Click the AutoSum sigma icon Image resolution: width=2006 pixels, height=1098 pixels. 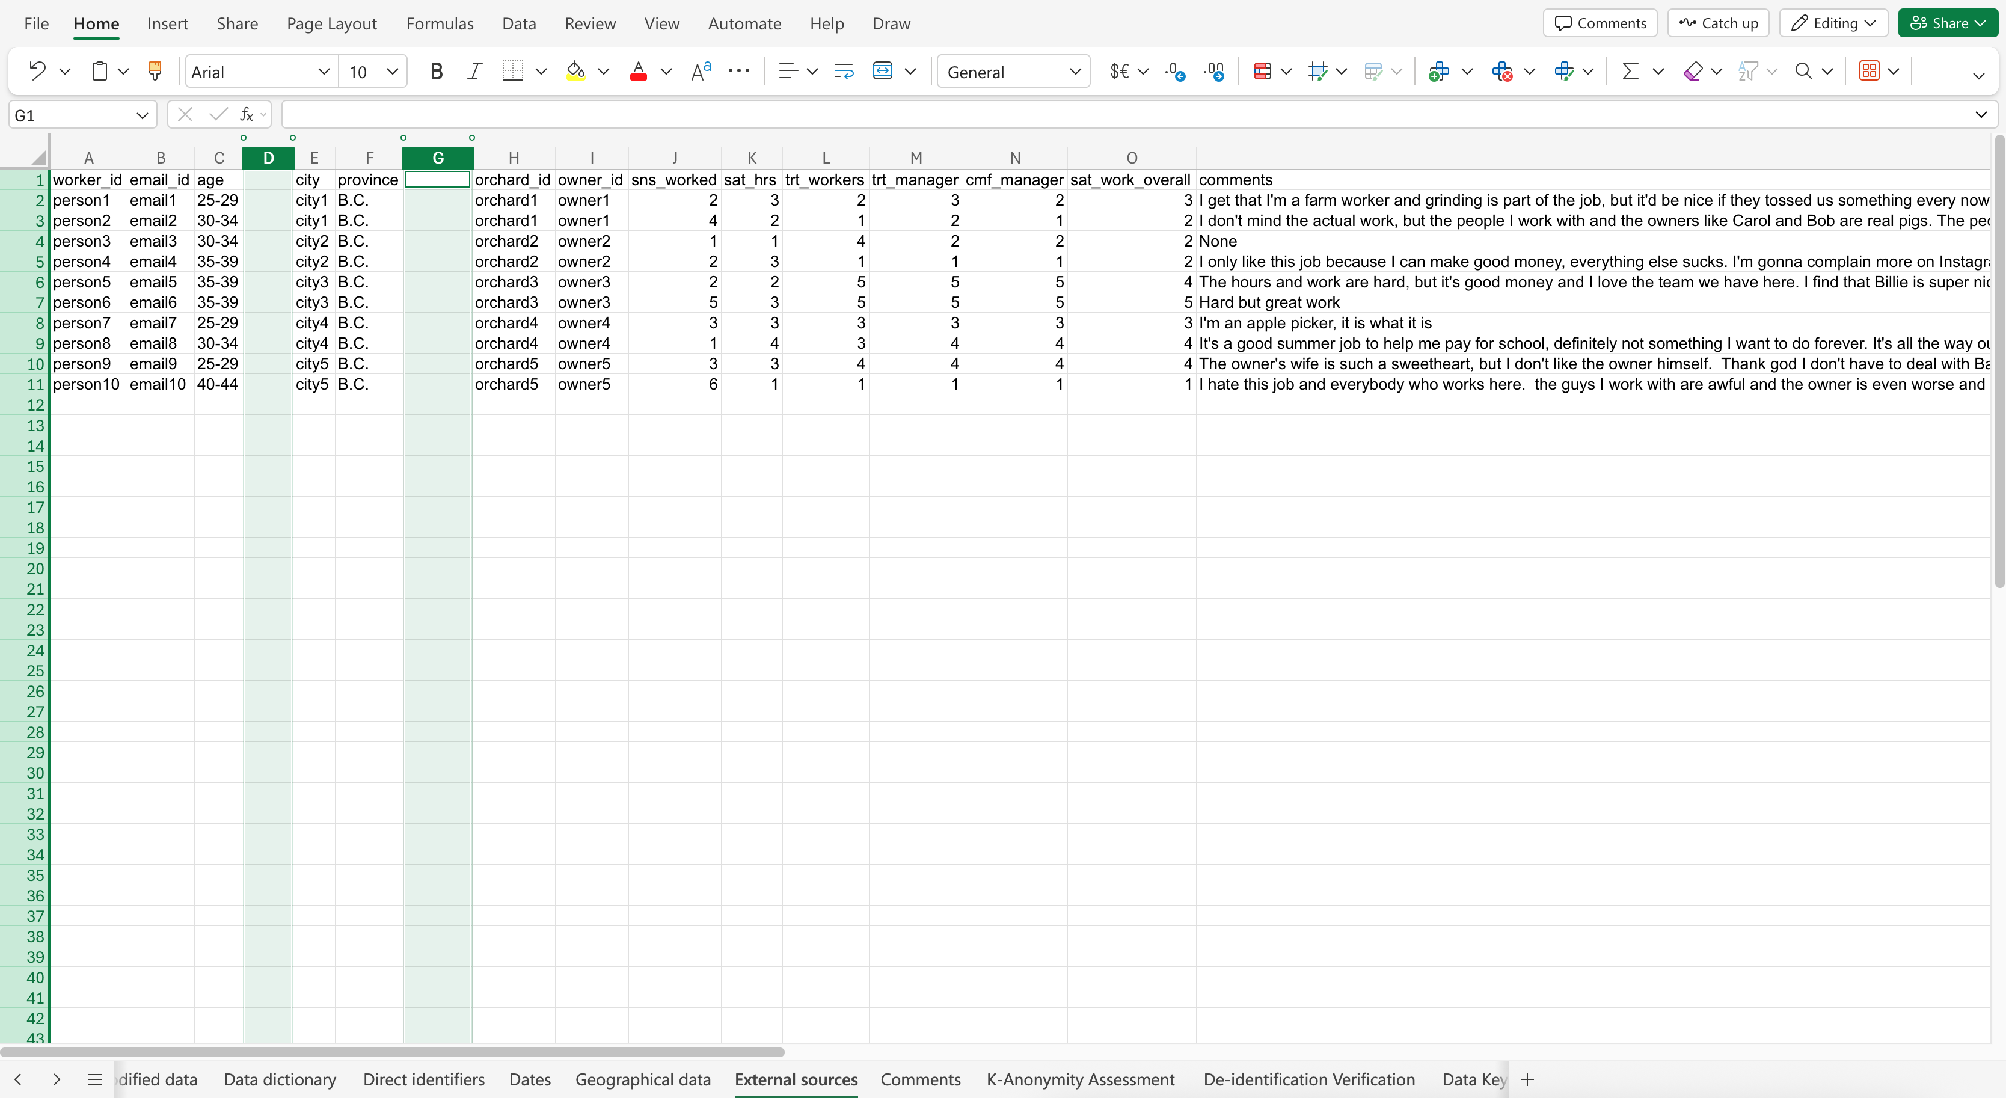[1630, 71]
